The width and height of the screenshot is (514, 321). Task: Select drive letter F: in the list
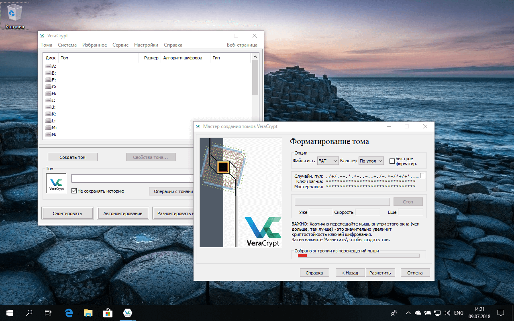click(51, 79)
